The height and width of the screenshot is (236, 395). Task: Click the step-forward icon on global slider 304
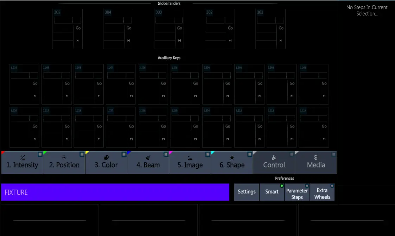[x=129, y=41]
